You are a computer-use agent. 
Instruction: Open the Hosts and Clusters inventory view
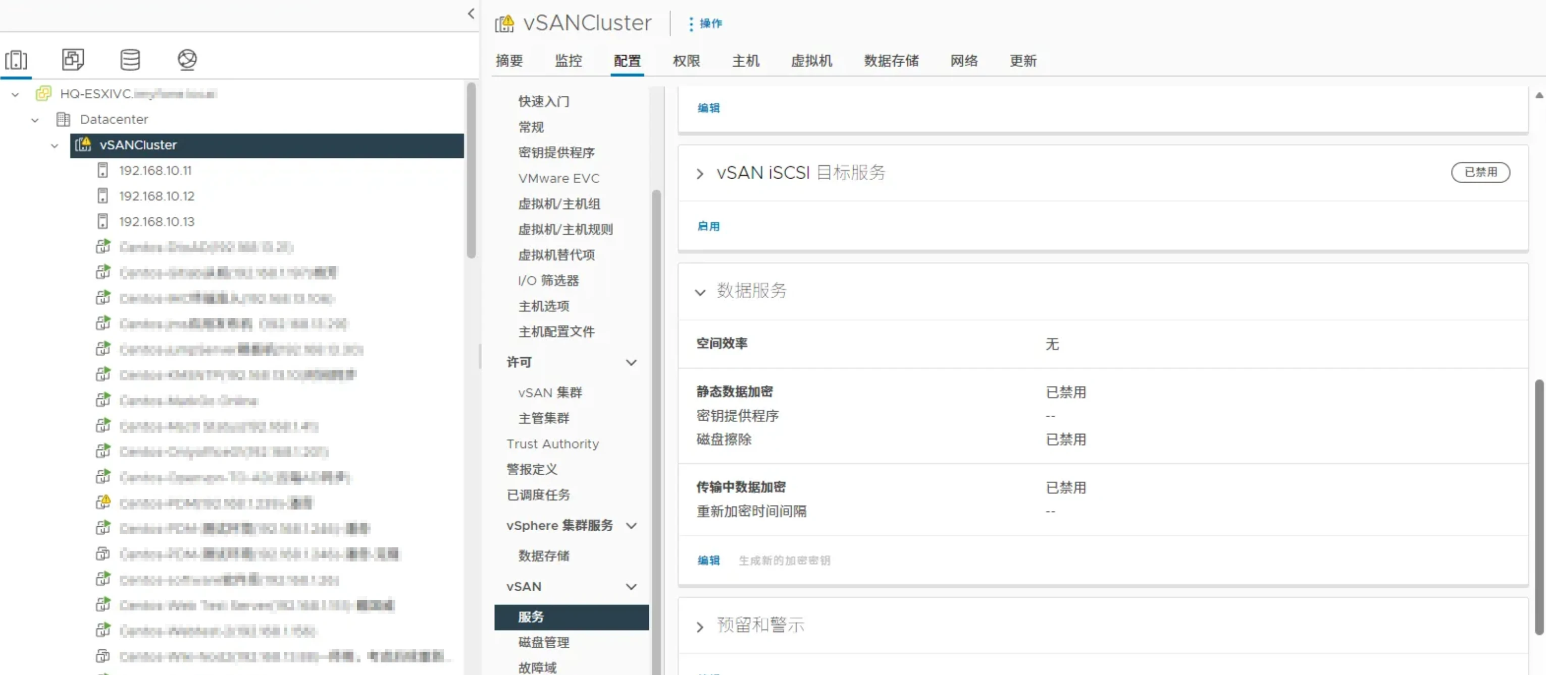pos(16,60)
